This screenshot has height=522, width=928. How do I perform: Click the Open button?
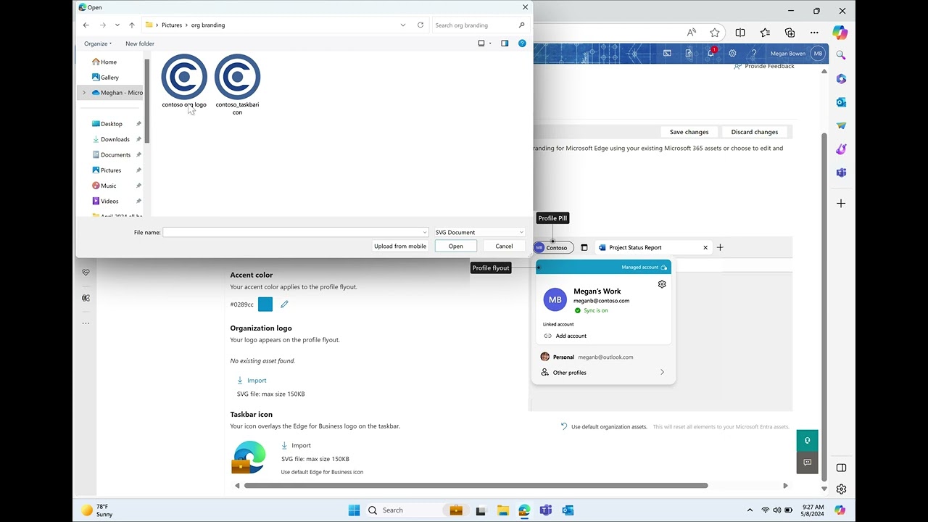point(455,246)
